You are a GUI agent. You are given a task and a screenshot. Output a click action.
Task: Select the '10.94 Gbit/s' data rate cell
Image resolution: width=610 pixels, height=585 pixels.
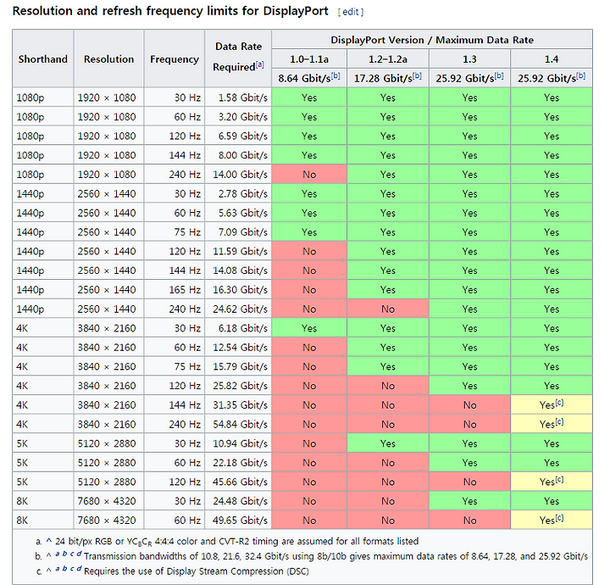(238, 443)
